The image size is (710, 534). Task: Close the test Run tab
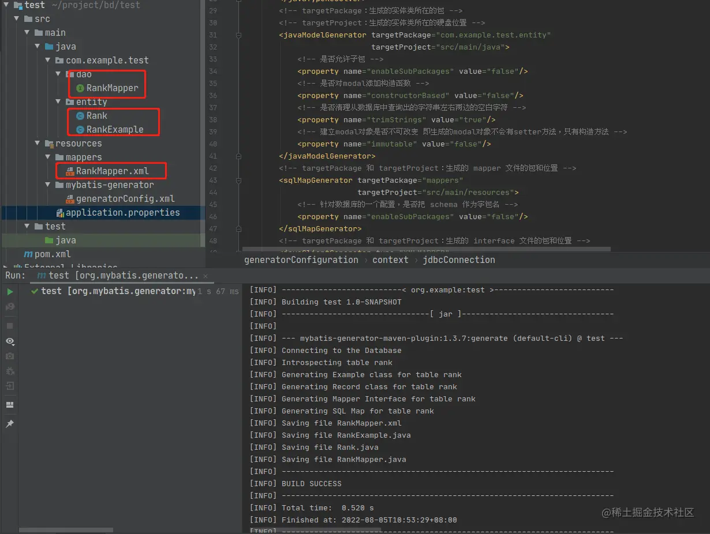(205, 276)
